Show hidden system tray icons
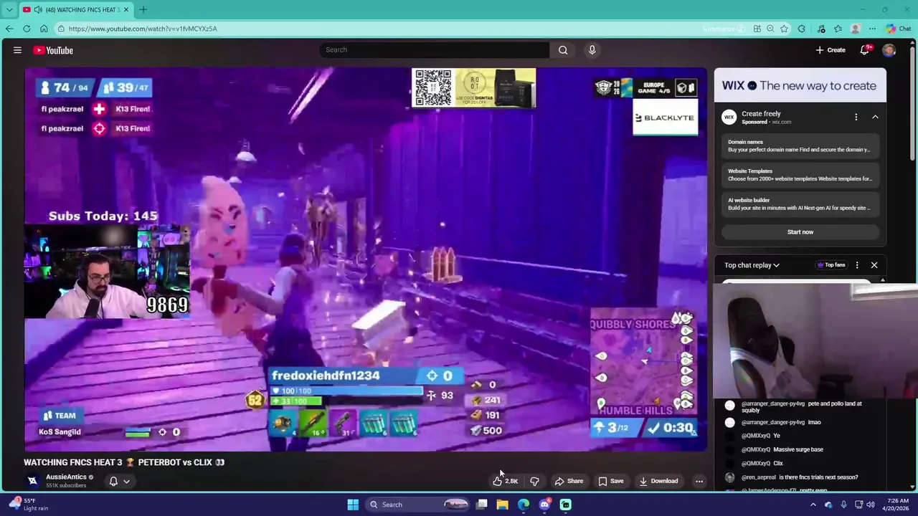The image size is (918, 516). [x=813, y=505]
